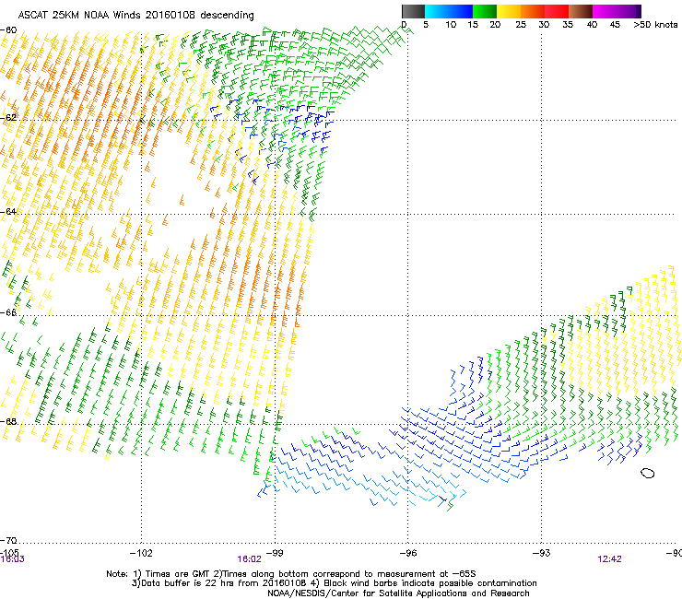Select the -66 latitude axis label
The height and width of the screenshot is (599, 682).
click(8, 312)
